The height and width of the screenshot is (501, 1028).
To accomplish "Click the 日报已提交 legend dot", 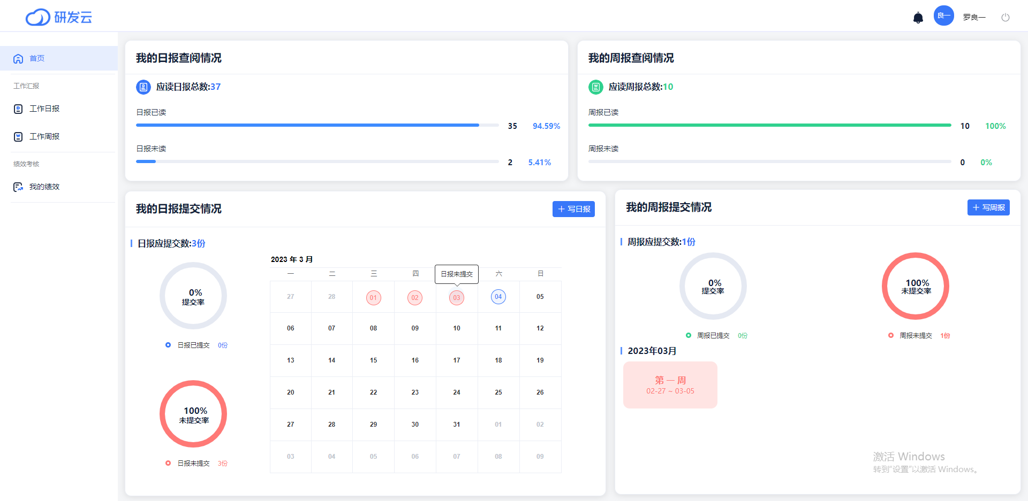I will point(168,345).
